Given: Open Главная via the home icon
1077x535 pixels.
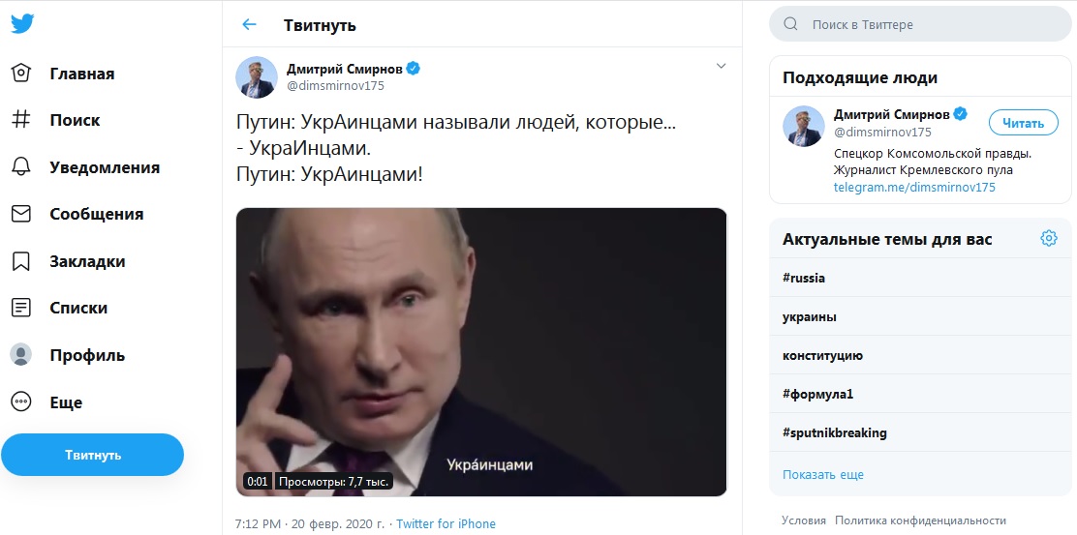Looking at the screenshot, I should (21, 74).
